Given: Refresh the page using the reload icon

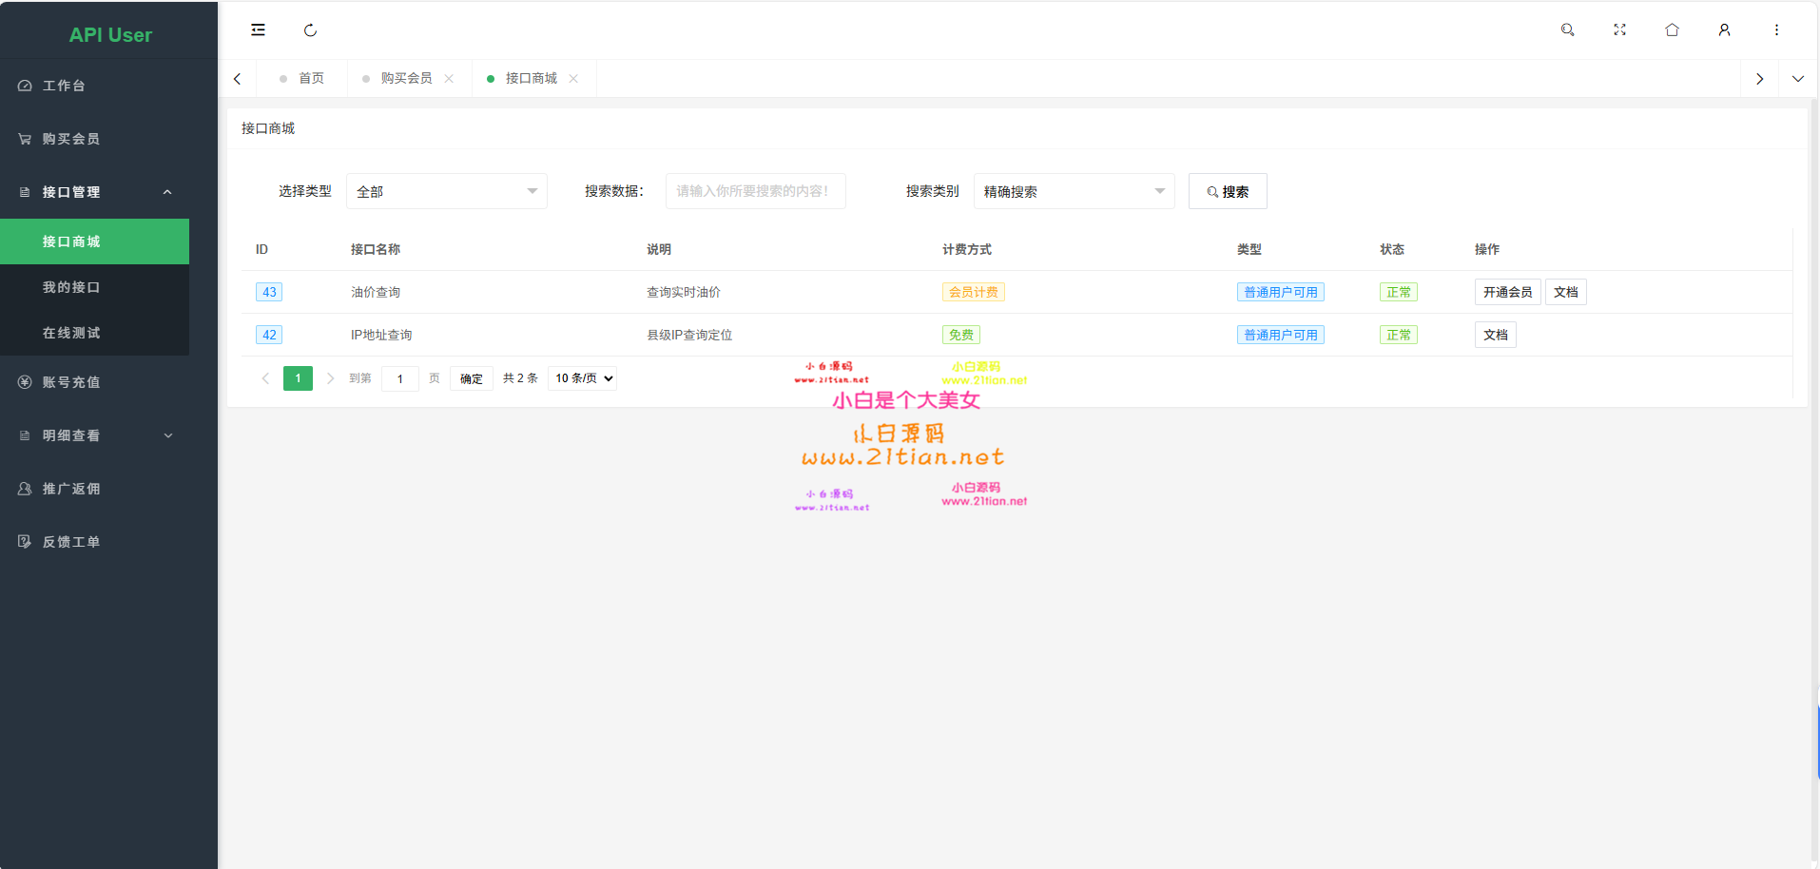Looking at the screenshot, I should tap(310, 29).
